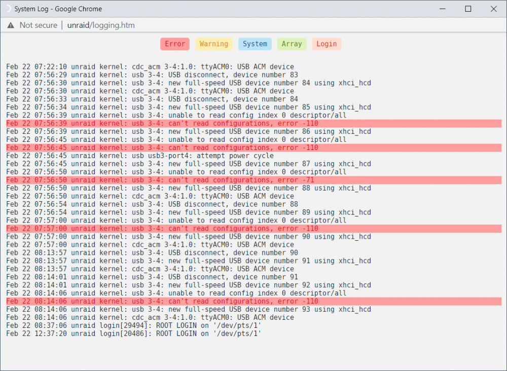Maximize the System Log window
The height and width of the screenshot is (371, 507).
click(x=468, y=9)
